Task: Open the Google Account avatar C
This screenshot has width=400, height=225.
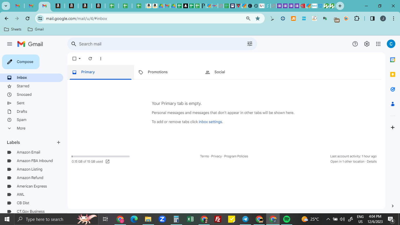Action: 391,44
